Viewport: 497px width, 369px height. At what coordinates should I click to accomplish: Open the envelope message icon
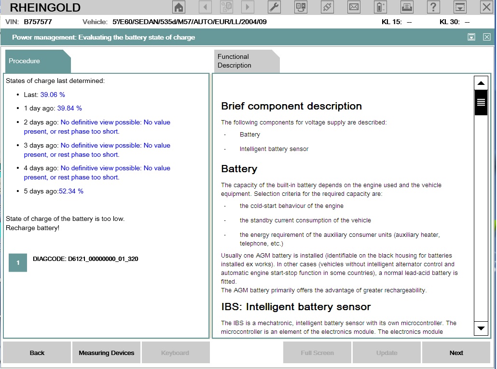coord(354,7)
